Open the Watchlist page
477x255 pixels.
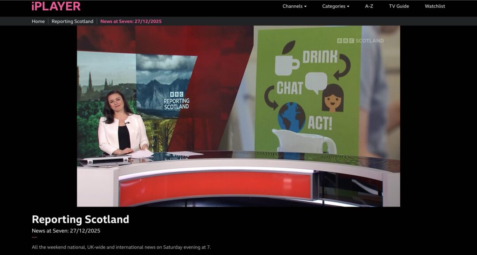[x=435, y=6]
